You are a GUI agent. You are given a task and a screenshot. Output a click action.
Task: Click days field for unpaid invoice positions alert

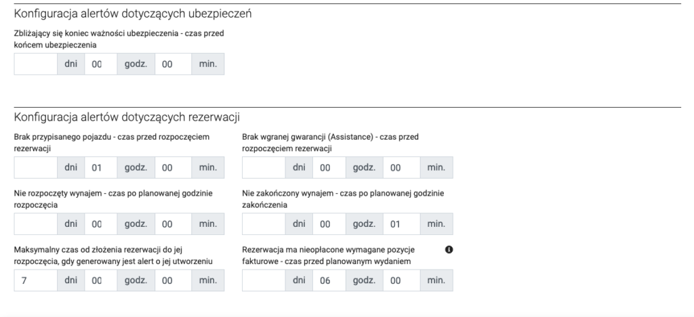[x=264, y=280]
